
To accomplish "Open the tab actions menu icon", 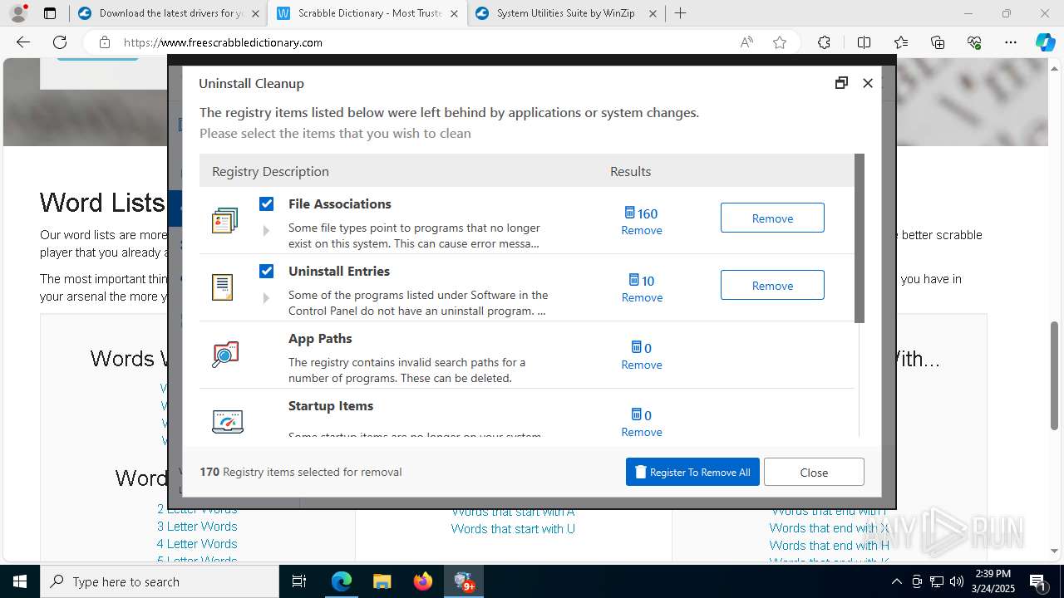I will (x=50, y=13).
